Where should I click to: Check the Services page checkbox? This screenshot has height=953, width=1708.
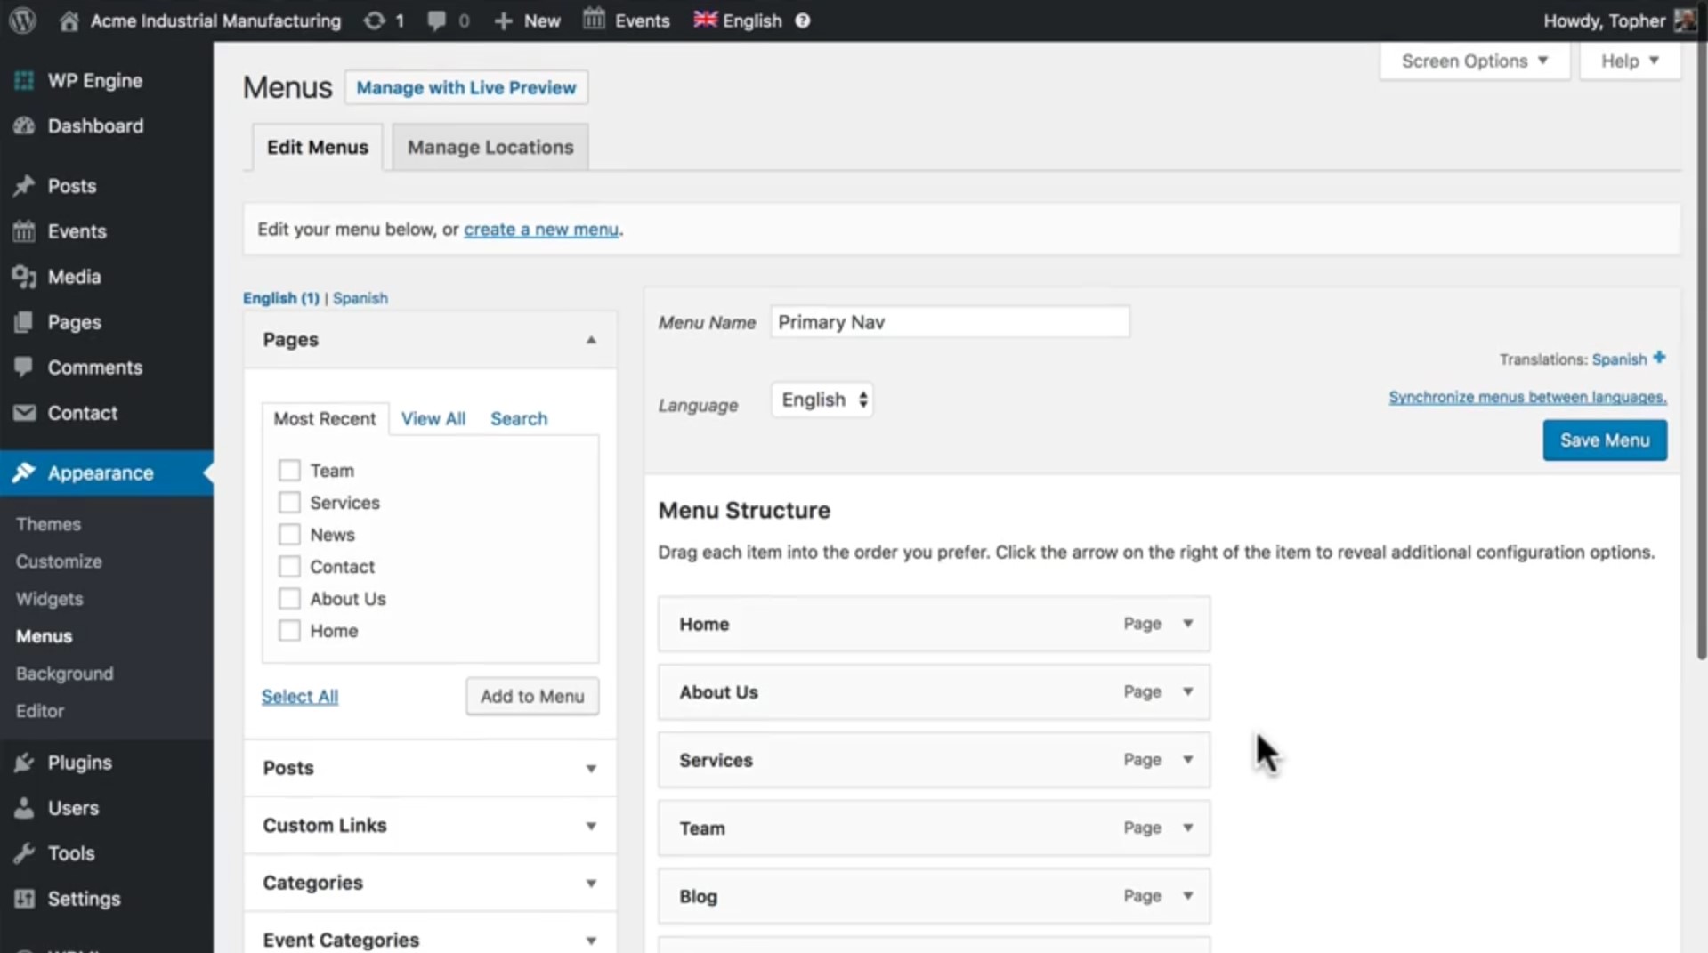(x=288, y=502)
